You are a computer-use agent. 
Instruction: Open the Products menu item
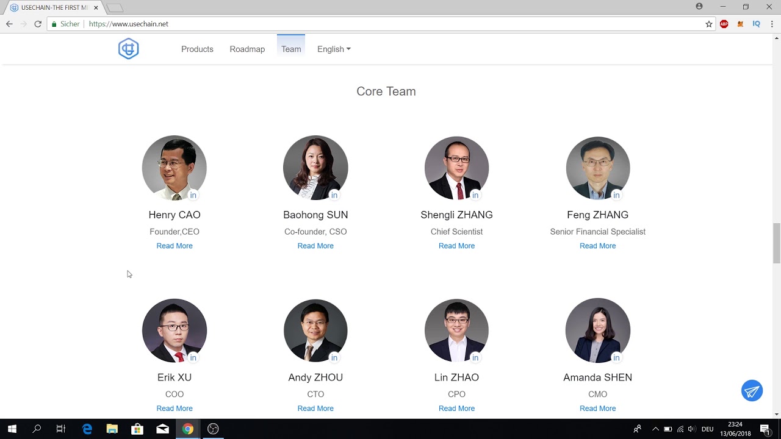197,49
